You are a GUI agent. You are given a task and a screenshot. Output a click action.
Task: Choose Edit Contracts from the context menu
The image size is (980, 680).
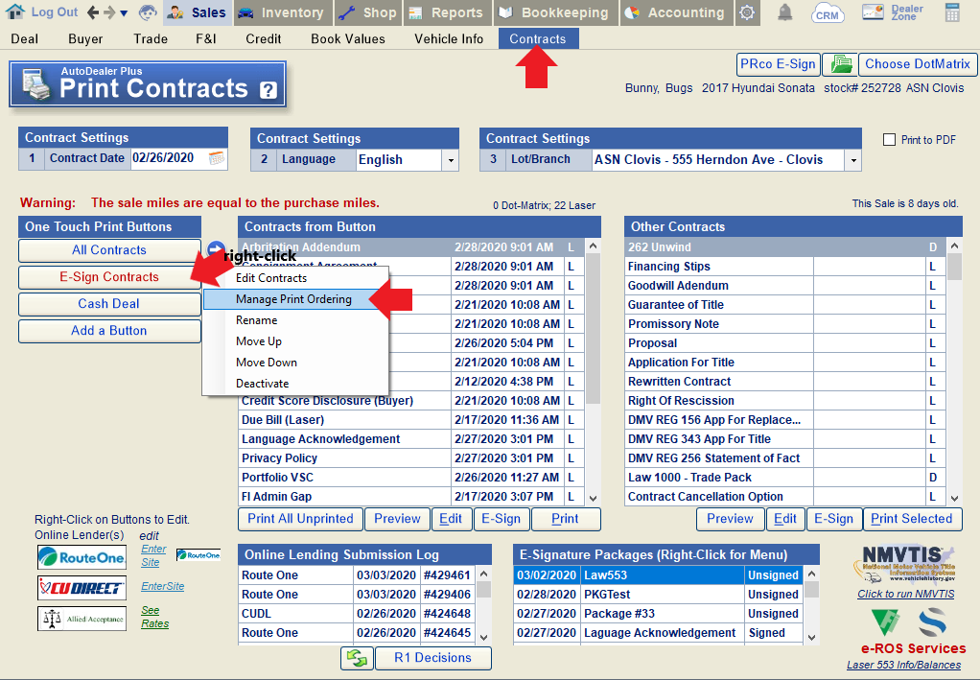coord(295,278)
